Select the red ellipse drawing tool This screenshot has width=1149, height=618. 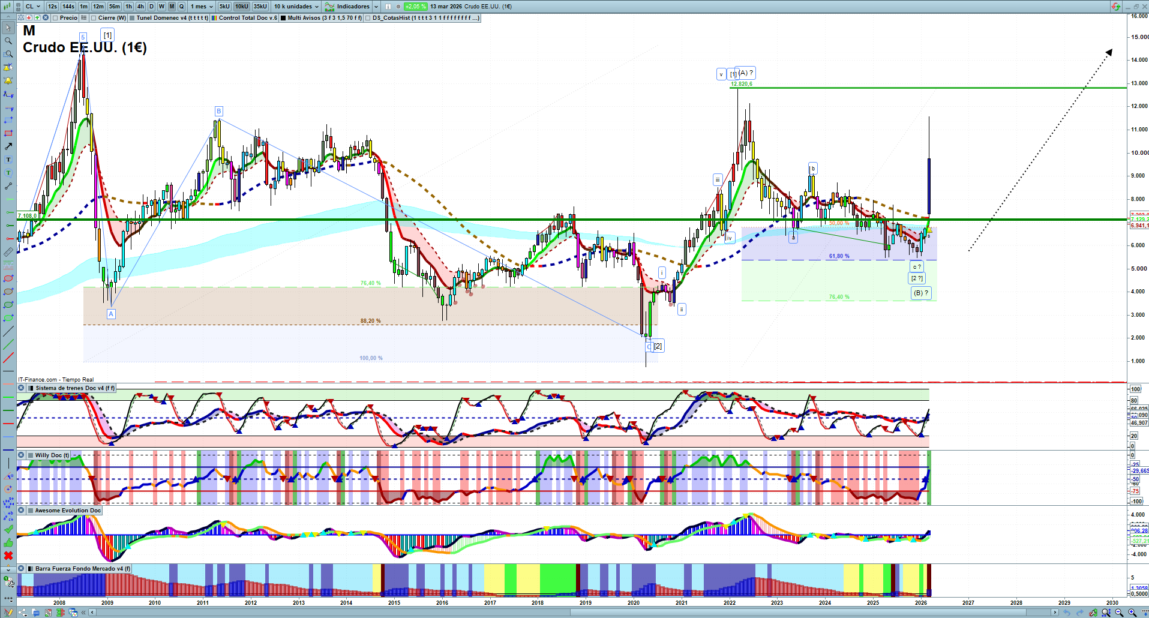click(8, 278)
